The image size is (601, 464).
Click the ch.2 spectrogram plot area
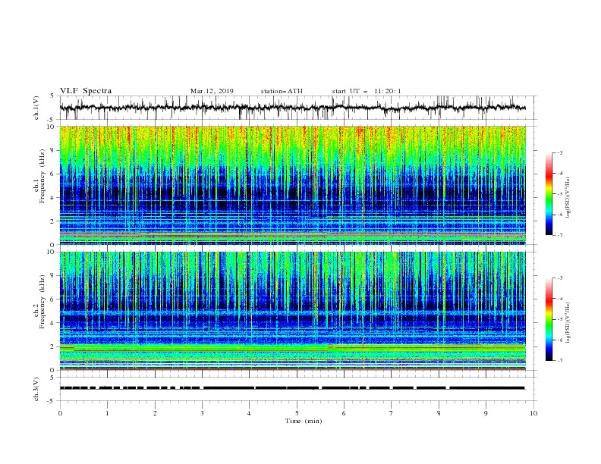pyautogui.click(x=293, y=311)
